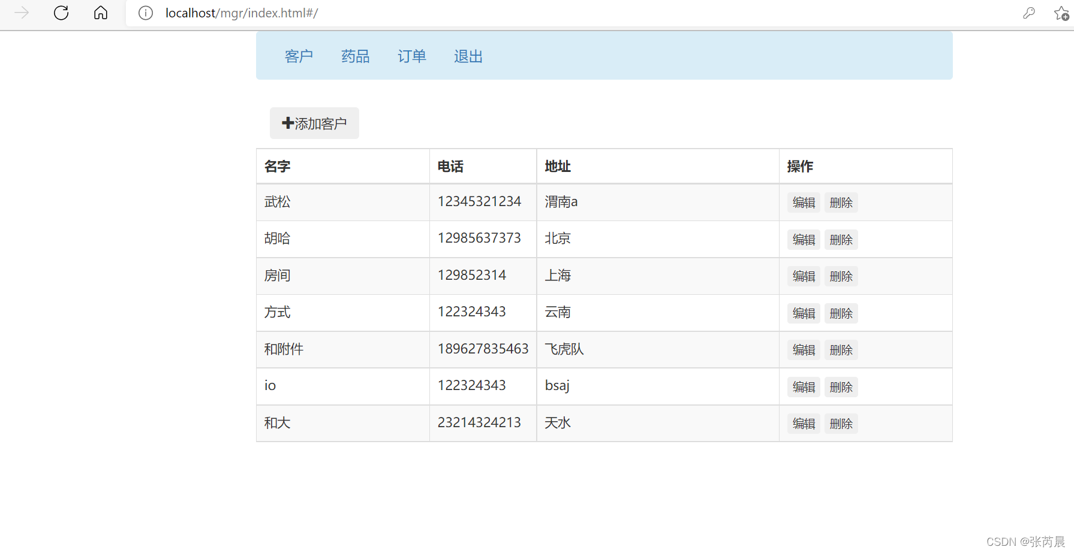Edit the 房间 customer row

804,276
